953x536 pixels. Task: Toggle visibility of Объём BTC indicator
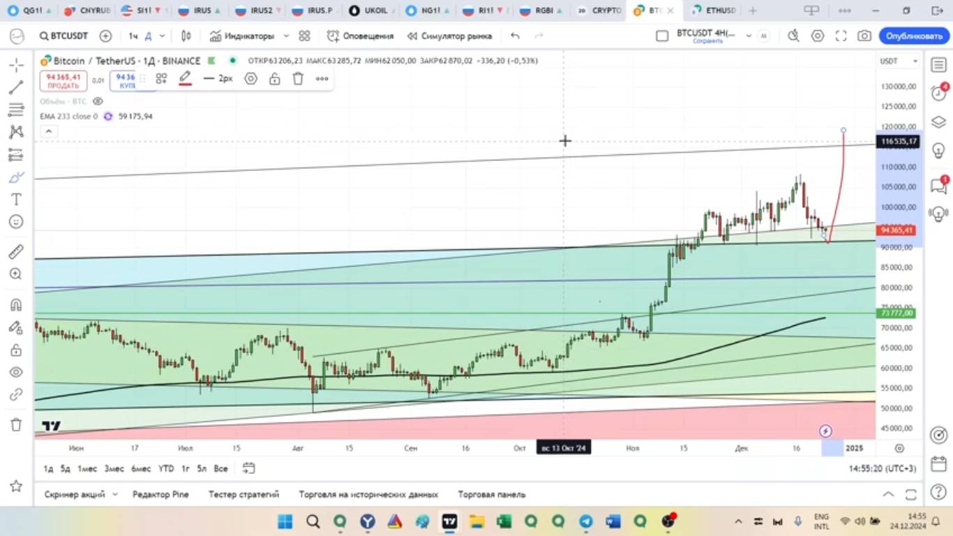coord(98,101)
